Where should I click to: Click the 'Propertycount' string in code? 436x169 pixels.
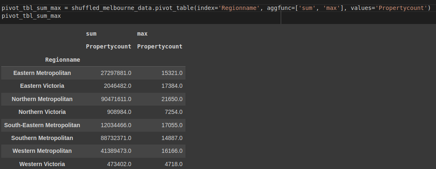tap(401, 8)
